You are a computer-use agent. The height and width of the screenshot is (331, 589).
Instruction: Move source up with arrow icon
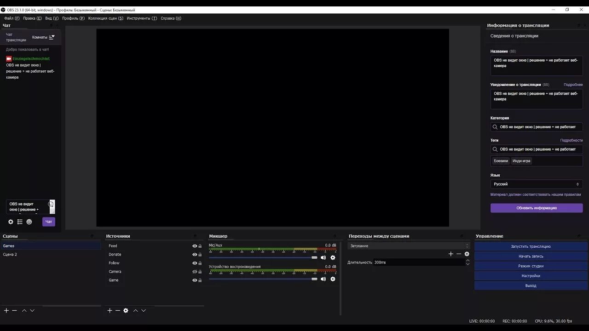click(x=136, y=310)
